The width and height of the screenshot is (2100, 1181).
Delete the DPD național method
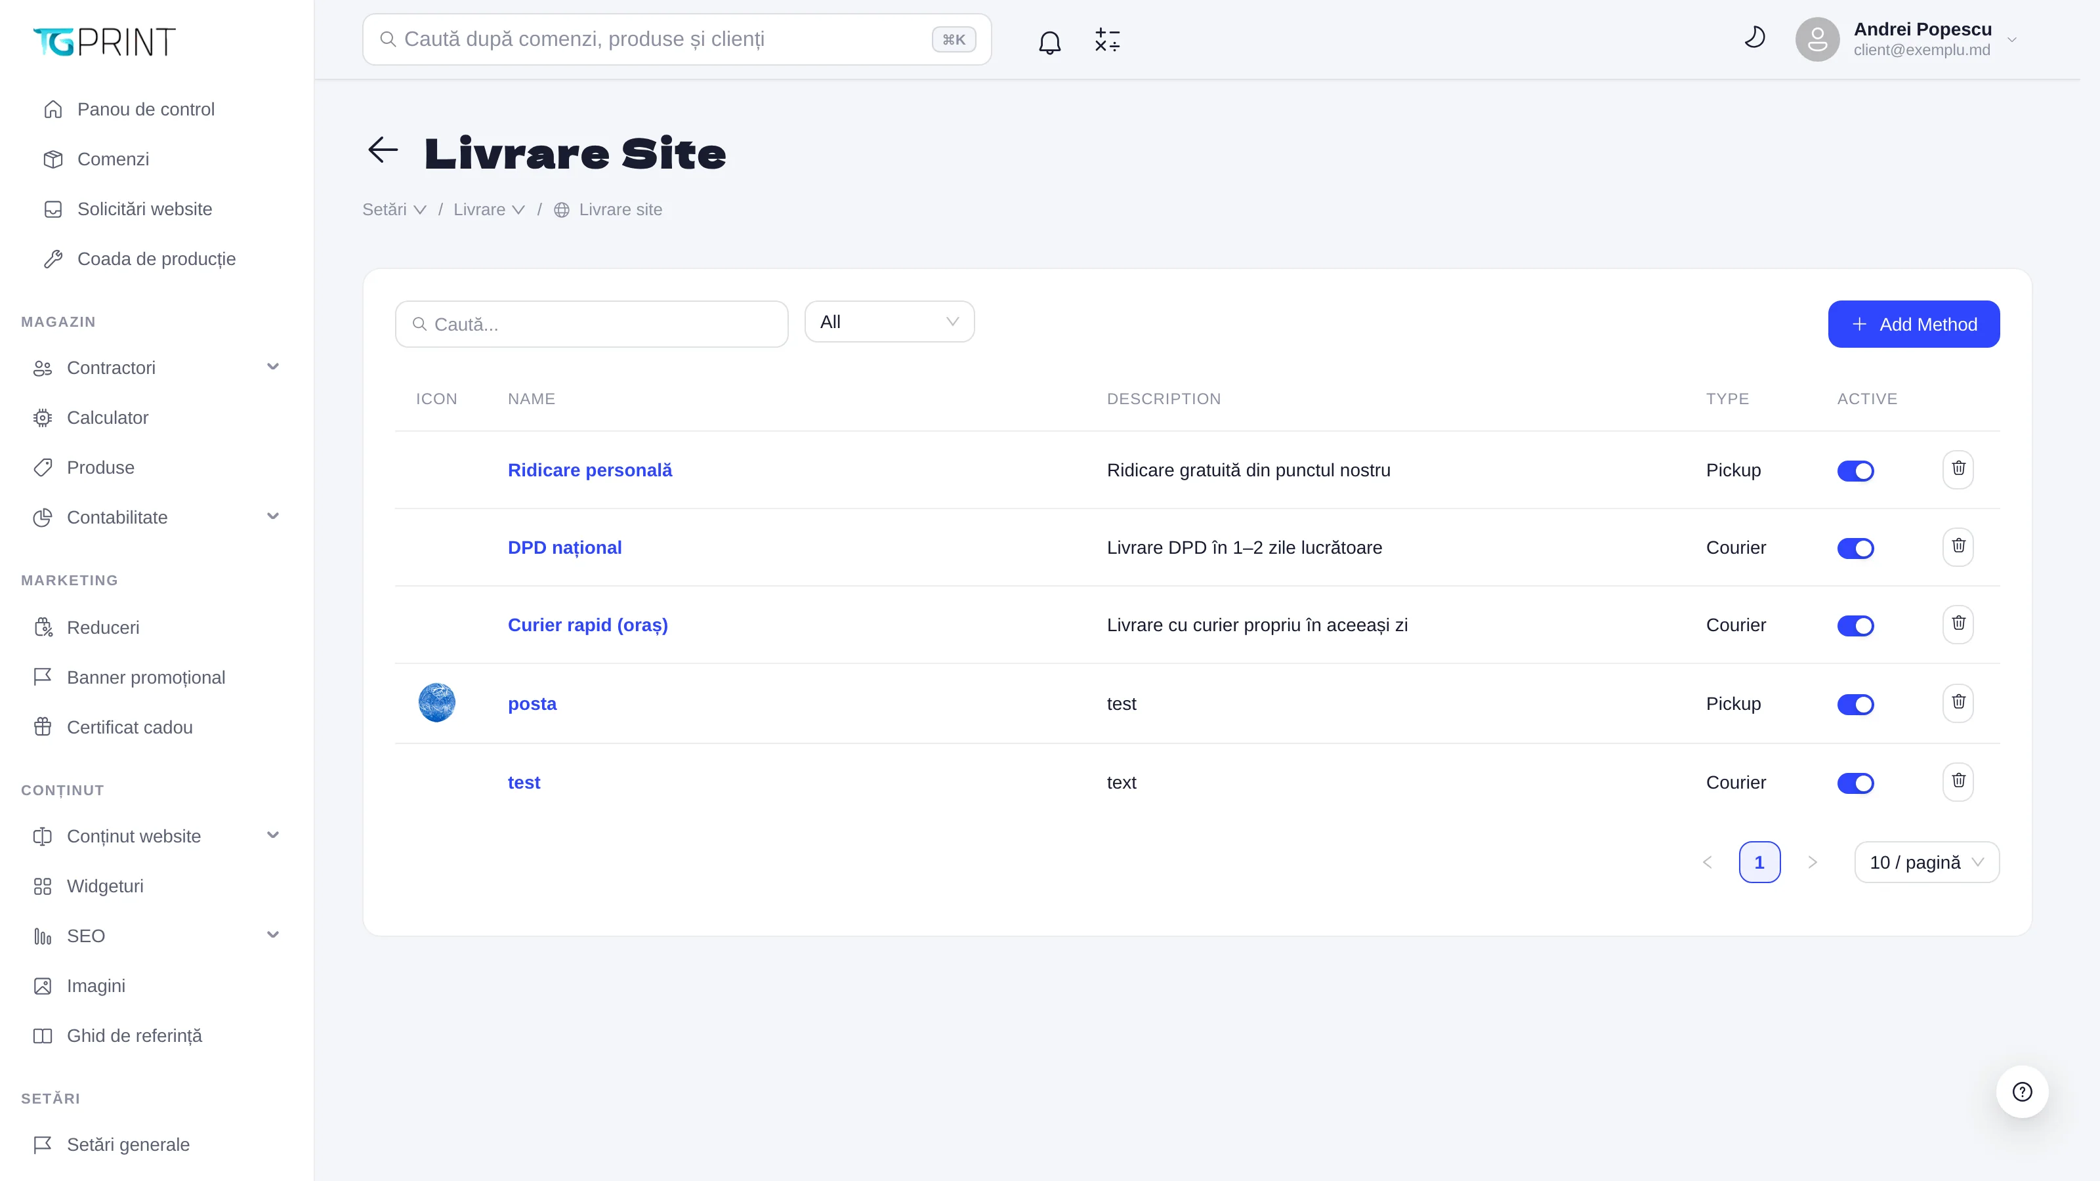1958,547
